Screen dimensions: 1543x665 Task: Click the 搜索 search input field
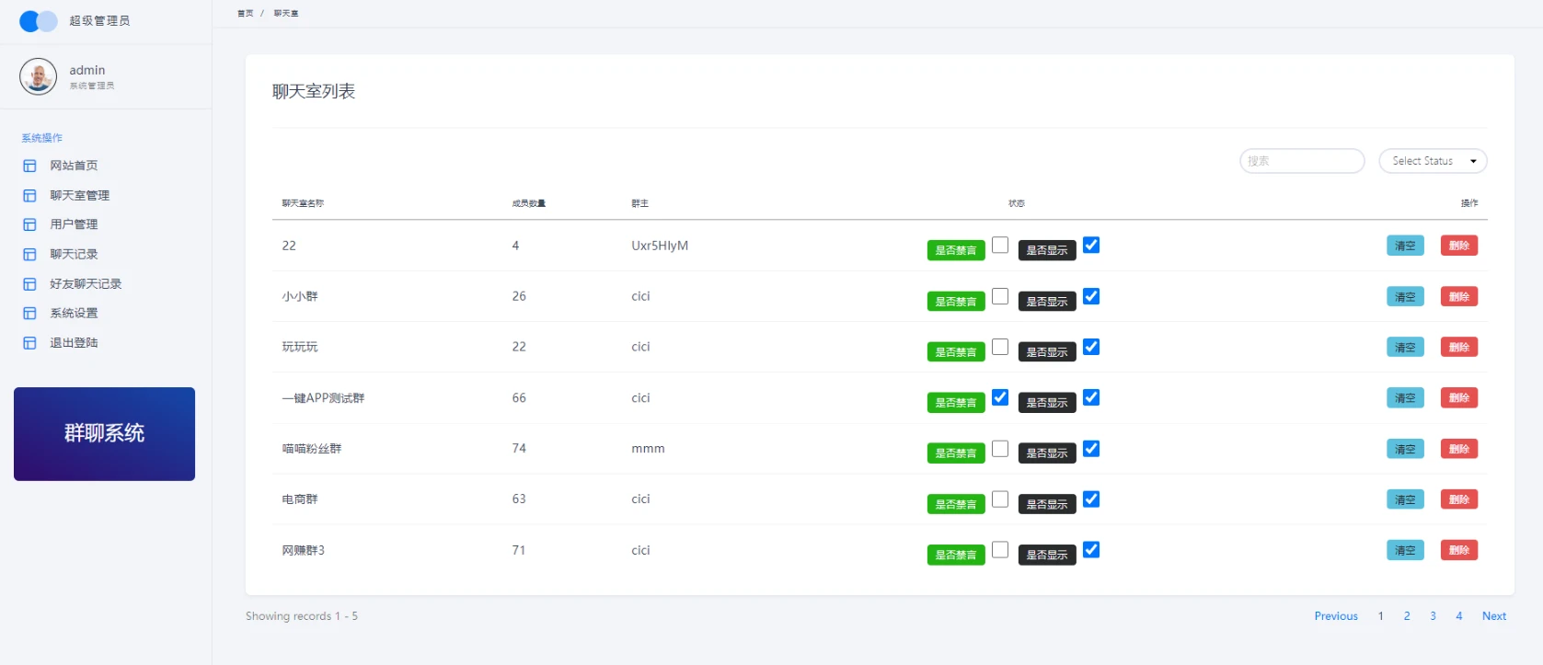coord(1302,161)
